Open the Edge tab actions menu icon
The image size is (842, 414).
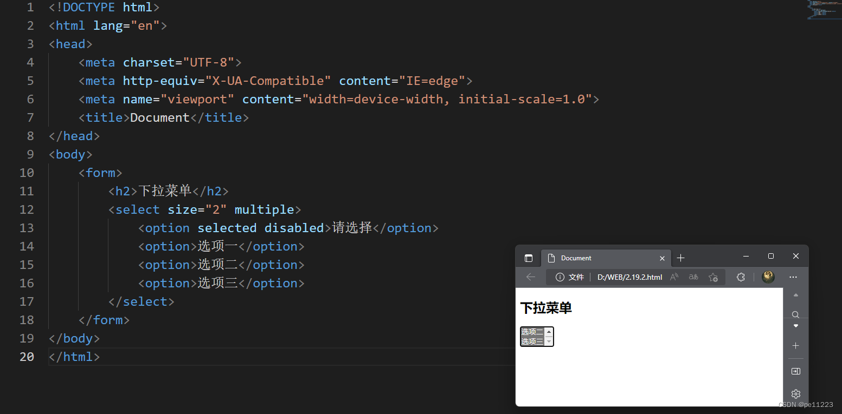pos(529,258)
